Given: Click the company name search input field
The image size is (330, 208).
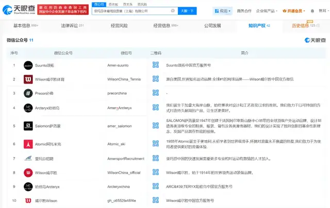Looking at the screenshot, I should click(134, 10).
